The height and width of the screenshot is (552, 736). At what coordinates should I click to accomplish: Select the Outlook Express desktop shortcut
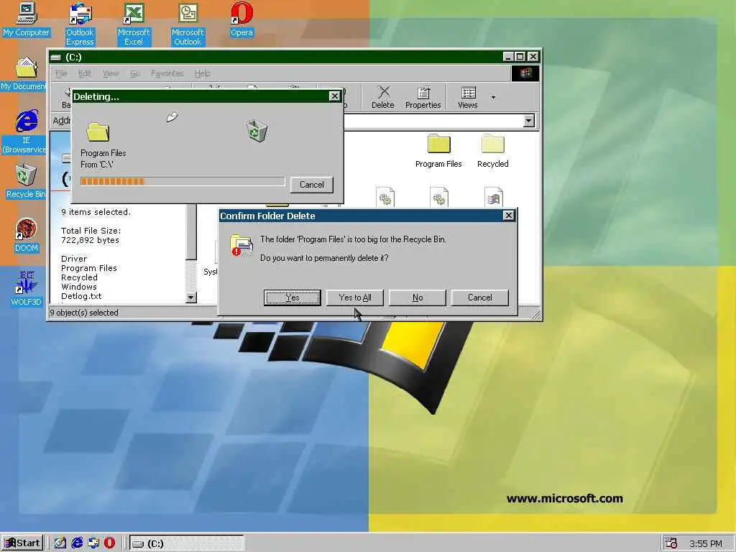80,24
